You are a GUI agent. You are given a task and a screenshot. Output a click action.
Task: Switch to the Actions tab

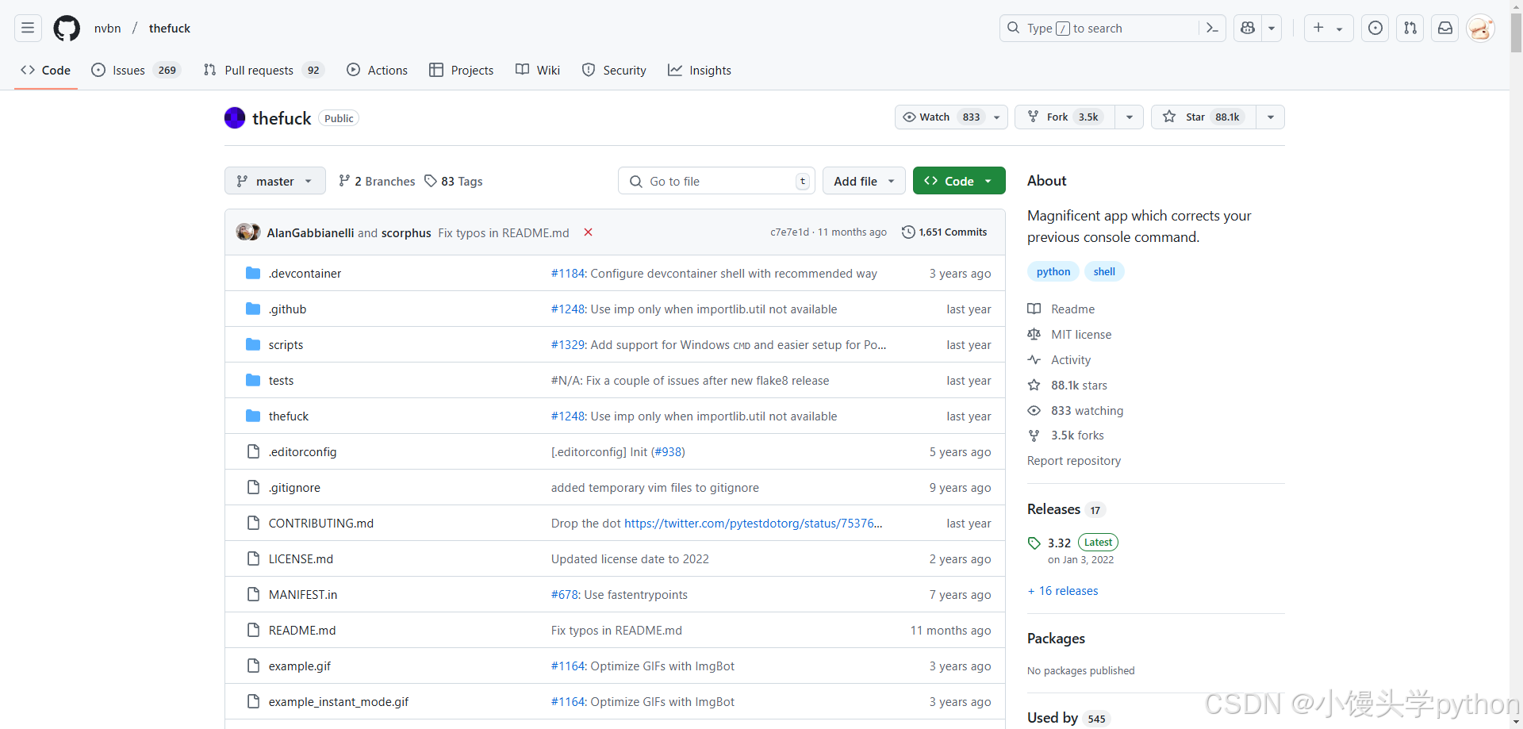tap(378, 70)
